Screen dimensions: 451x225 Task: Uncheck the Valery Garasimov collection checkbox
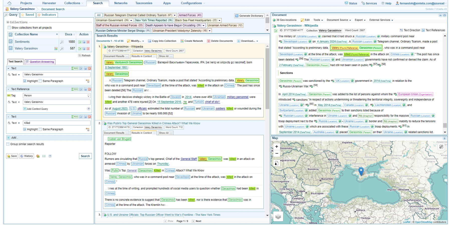coord(11,48)
